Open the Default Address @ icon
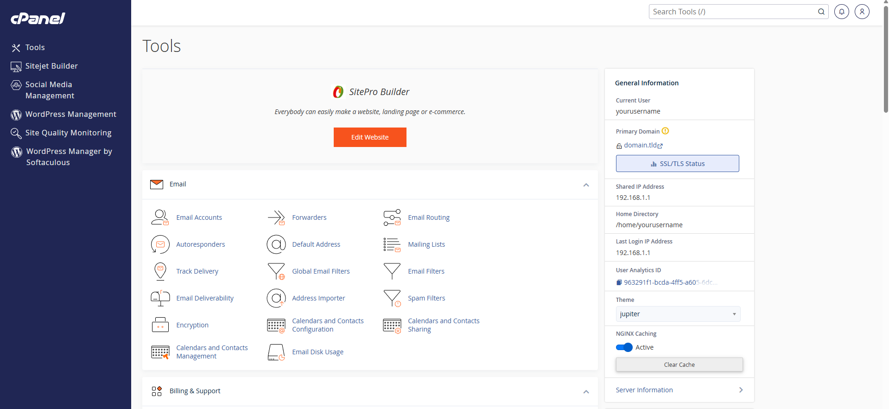889x409 pixels. pyautogui.click(x=276, y=244)
